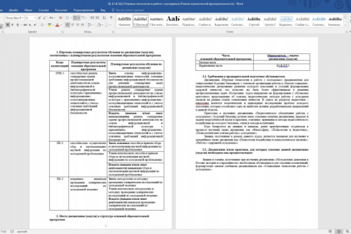Toggle strikethrough formatting
351x234 pixels.
[25, 25]
